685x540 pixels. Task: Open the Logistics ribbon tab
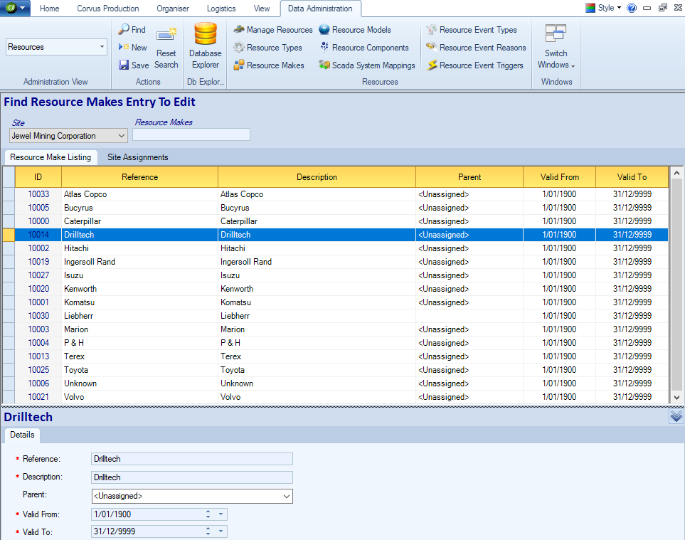click(x=221, y=9)
